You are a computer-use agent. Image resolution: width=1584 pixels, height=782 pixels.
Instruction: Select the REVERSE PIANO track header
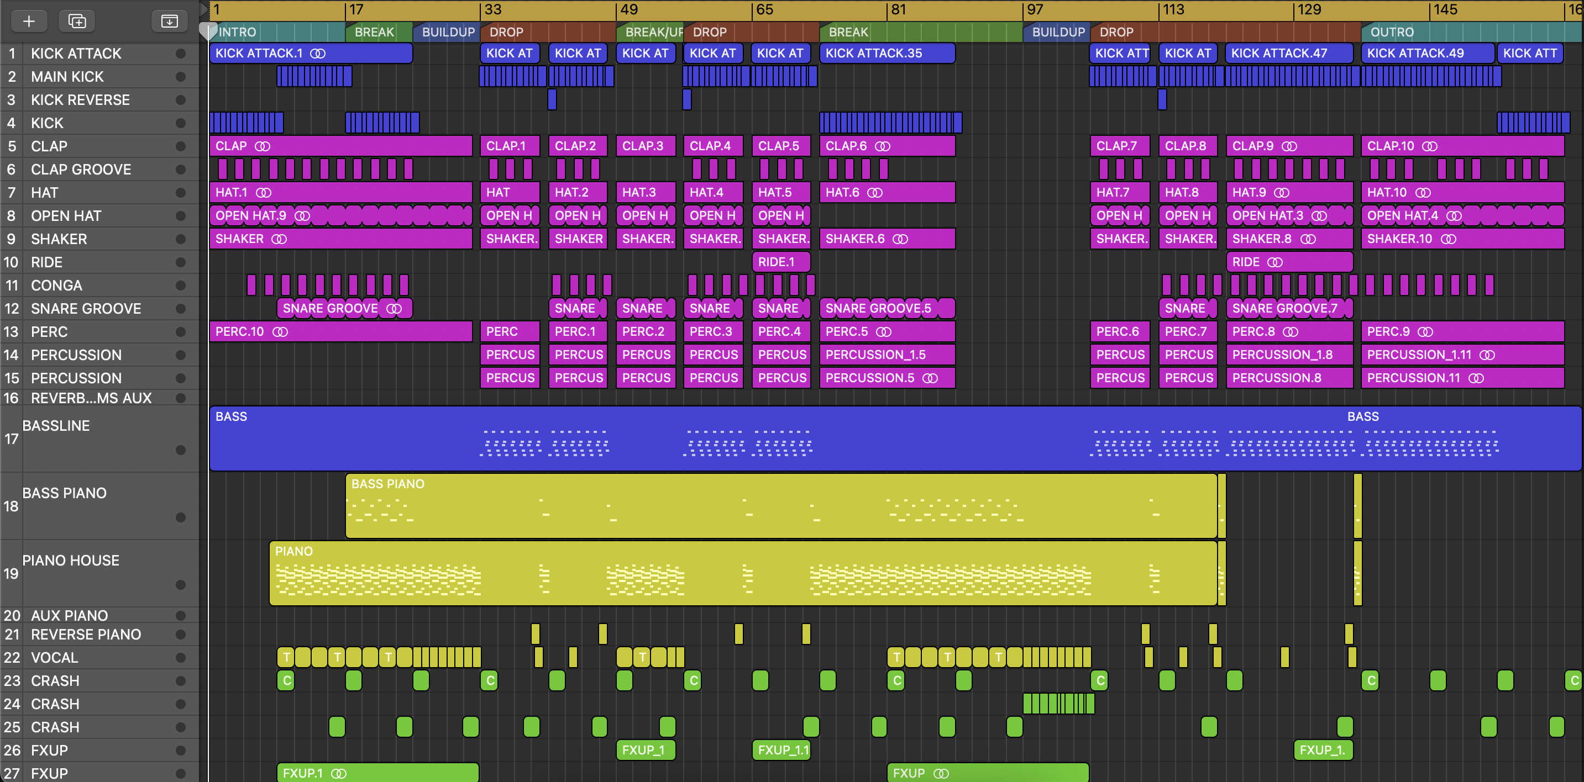[86, 635]
